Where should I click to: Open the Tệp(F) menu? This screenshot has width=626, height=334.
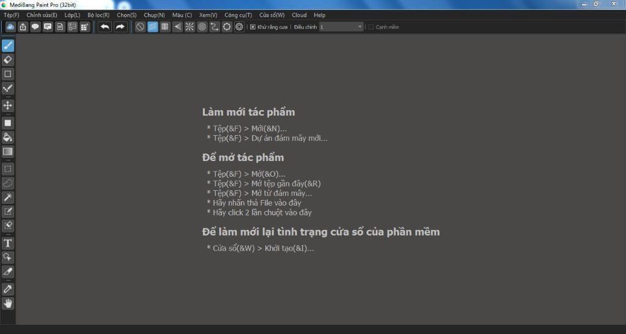(12, 15)
